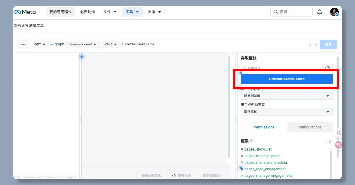The width and height of the screenshot is (355, 185).
Task: Clear the query with the x icon
Action: 310,45
